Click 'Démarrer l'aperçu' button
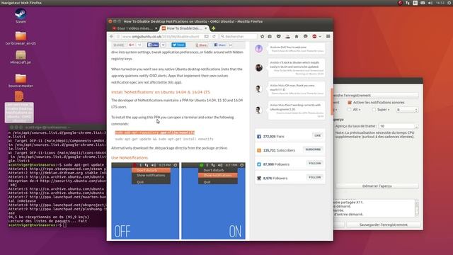The height and width of the screenshot is (255, 453). click(x=377, y=186)
